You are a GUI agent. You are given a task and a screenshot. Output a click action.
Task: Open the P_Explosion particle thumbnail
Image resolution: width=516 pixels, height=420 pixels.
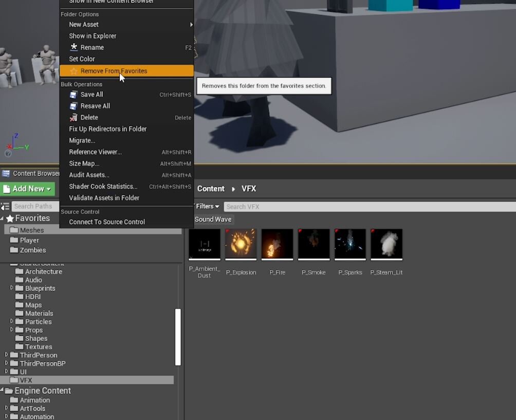(x=241, y=244)
